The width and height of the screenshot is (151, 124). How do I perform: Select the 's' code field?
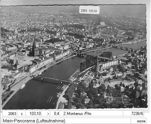click(x=22, y=114)
